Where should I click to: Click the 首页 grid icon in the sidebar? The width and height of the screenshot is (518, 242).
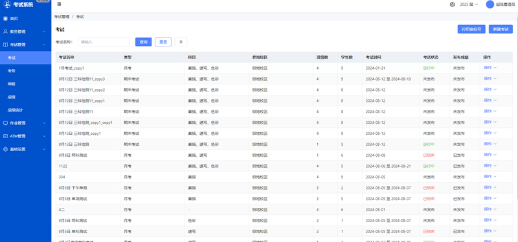tap(5, 19)
